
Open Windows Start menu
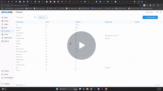tap(57, 89)
